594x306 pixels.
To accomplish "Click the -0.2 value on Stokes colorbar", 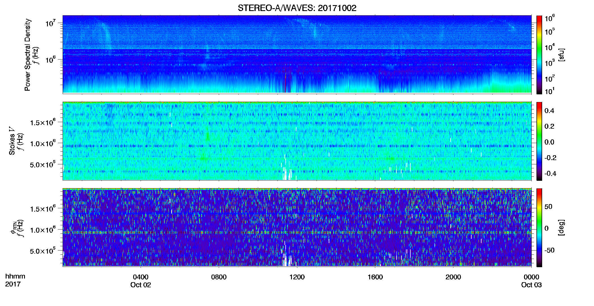I will [x=550, y=158].
